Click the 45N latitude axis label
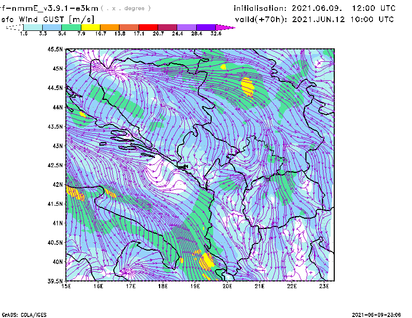The width and height of the screenshot is (412, 318). pyautogui.click(x=58, y=68)
